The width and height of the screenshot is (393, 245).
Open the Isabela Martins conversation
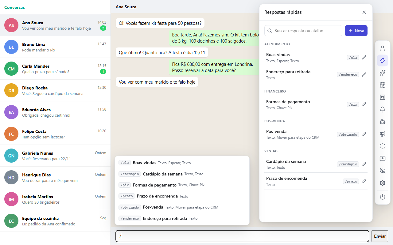click(x=55, y=199)
